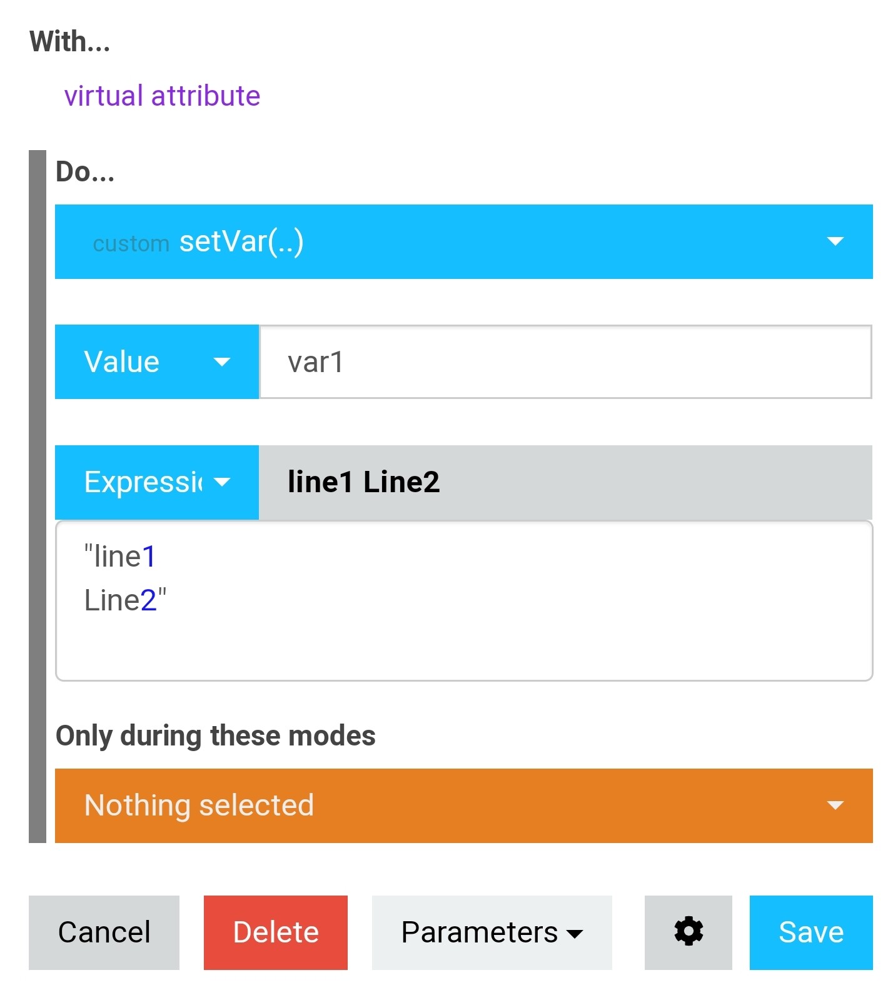The width and height of the screenshot is (883, 995).
Task: Click the arrow on Nothing selected dropdown
Action: click(835, 806)
